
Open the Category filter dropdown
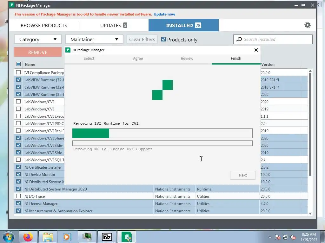[x=38, y=39]
